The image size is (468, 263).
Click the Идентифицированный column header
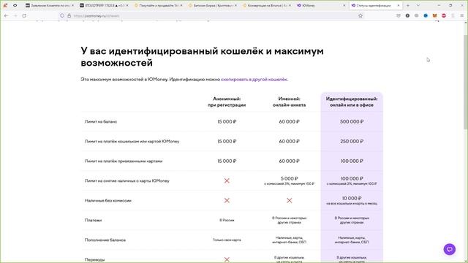coord(352,102)
